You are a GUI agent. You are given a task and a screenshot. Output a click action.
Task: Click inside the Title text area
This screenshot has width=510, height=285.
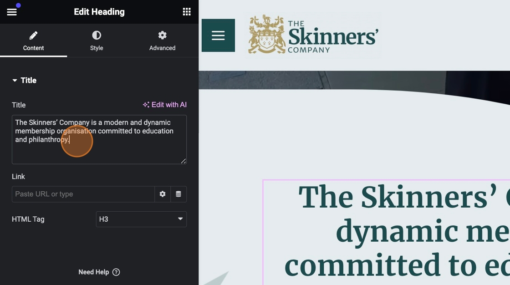pyautogui.click(x=99, y=140)
